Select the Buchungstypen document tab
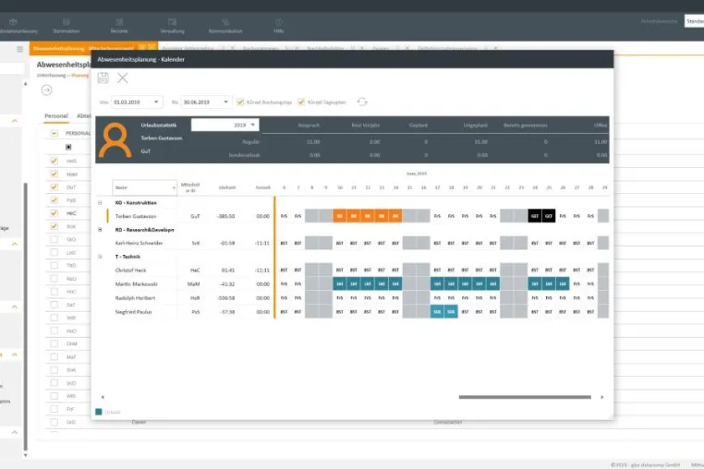The height and width of the screenshot is (469, 704). pyautogui.click(x=261, y=48)
